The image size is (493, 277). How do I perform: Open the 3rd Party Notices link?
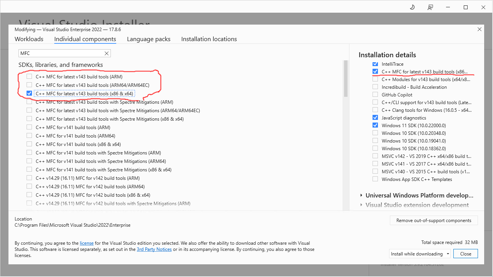click(154, 249)
